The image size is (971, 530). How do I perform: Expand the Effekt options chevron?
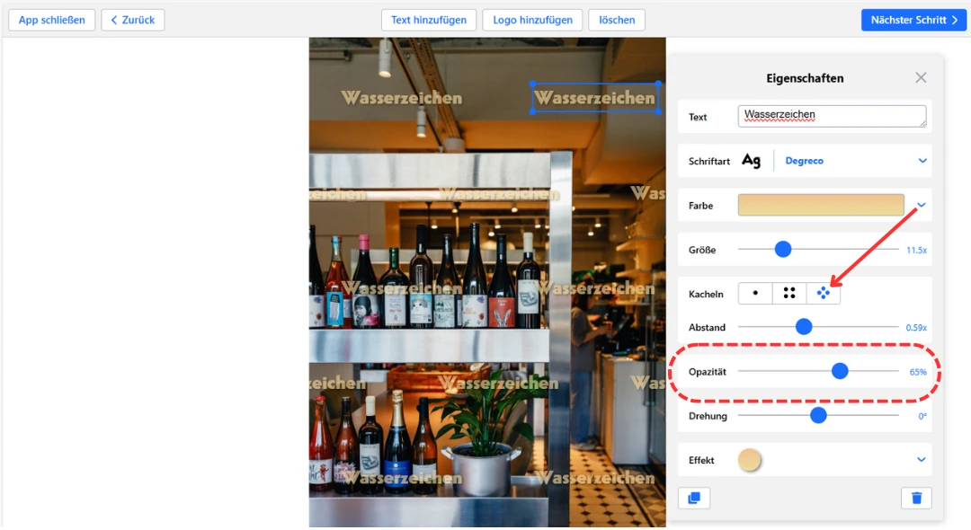pos(922,460)
